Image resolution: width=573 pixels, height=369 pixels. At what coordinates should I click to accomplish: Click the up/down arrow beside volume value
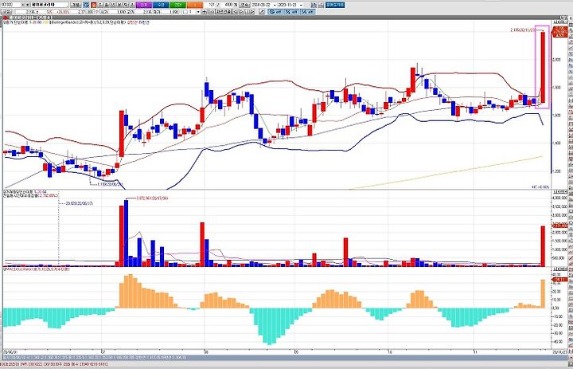coord(97,12)
